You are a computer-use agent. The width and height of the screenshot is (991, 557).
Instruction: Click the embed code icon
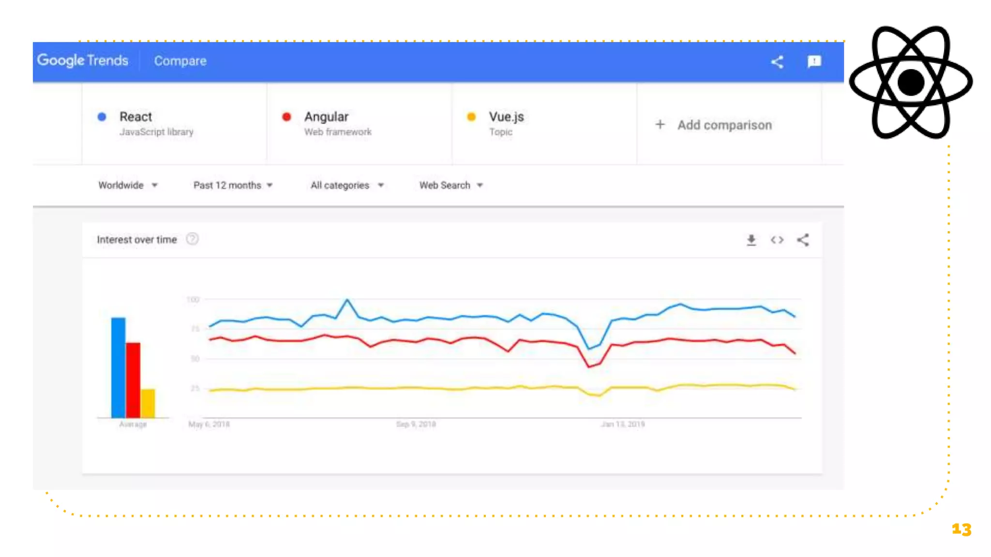(777, 240)
